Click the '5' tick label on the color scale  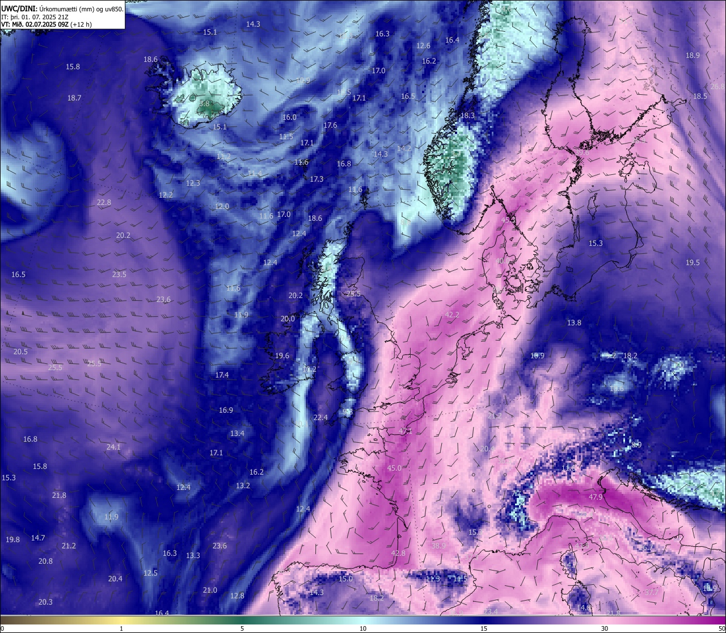pyautogui.click(x=242, y=628)
